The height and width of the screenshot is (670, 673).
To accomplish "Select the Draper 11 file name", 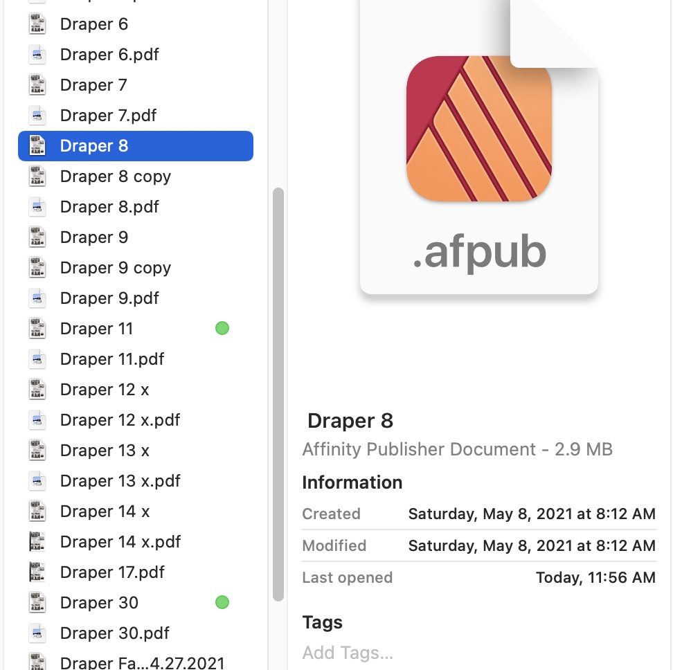I will 96,329.
